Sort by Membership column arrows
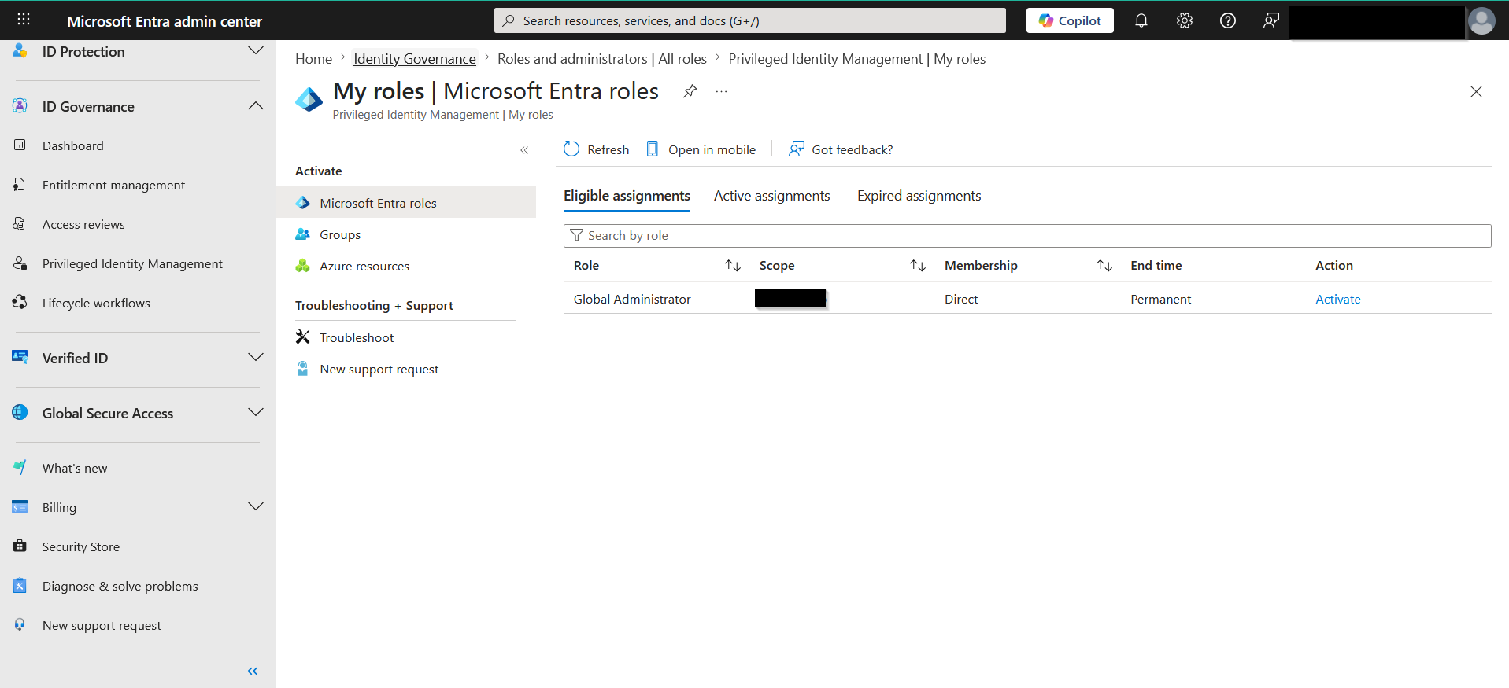This screenshot has width=1509, height=688. 1104,266
